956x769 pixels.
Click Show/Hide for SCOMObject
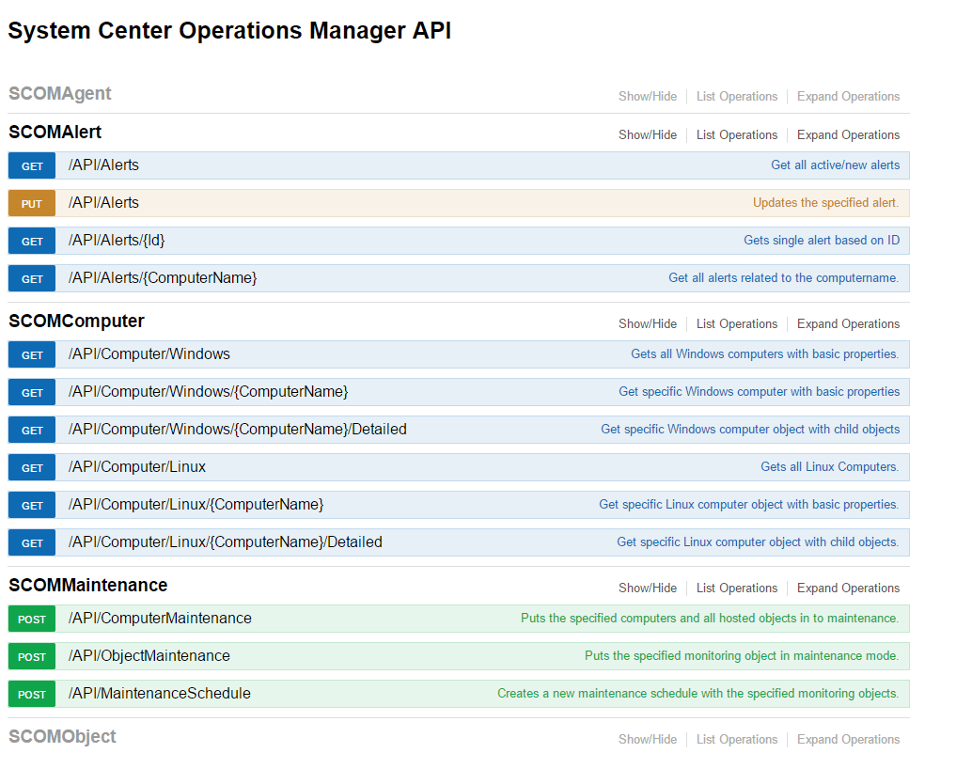[648, 739]
